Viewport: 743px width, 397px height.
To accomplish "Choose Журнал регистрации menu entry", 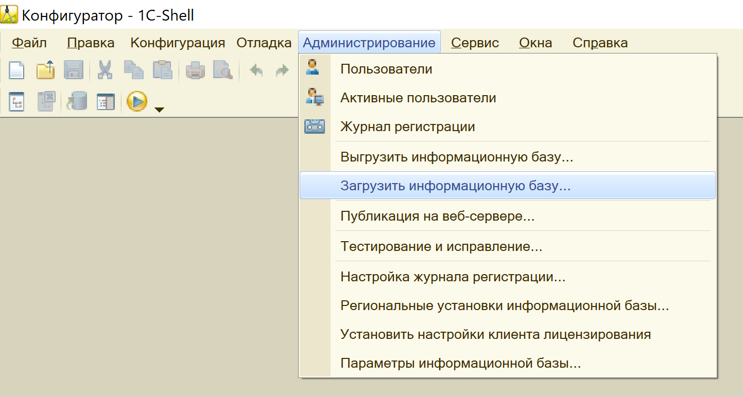I will 508,127.
